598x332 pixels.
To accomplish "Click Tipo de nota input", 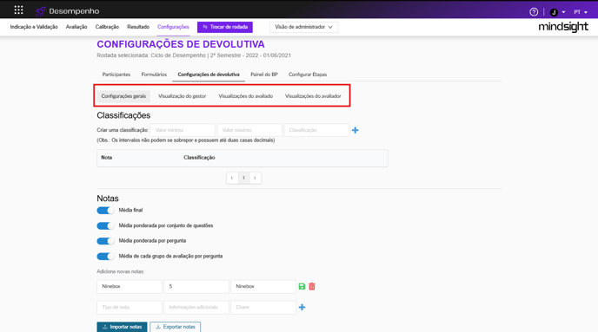I will [x=130, y=307].
